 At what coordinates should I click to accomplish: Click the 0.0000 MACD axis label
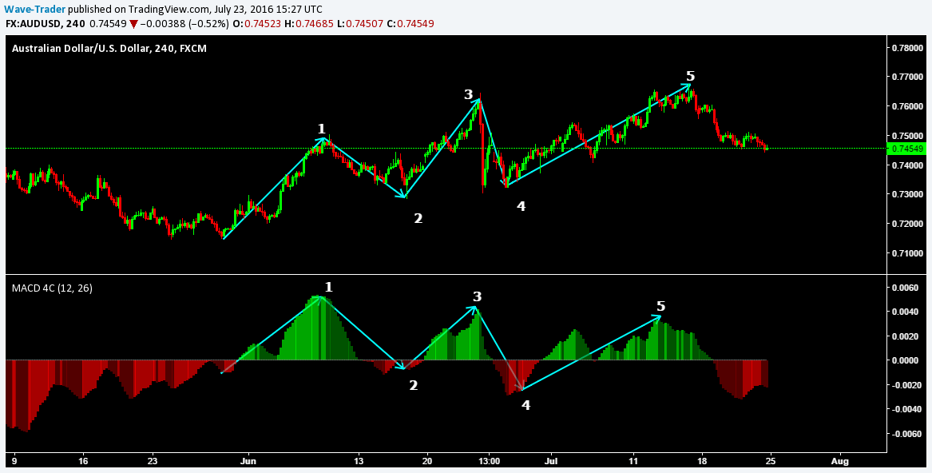(x=907, y=360)
